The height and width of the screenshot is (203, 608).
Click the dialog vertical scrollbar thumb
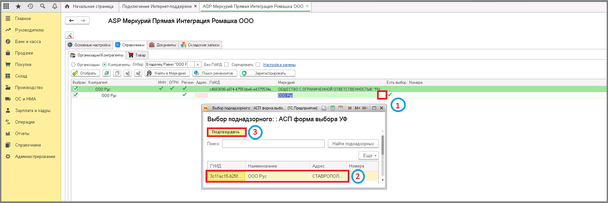[383, 145]
